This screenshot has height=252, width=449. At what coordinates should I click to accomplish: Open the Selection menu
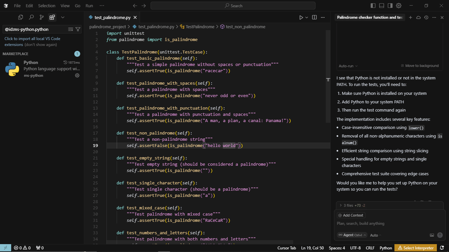(x=47, y=6)
